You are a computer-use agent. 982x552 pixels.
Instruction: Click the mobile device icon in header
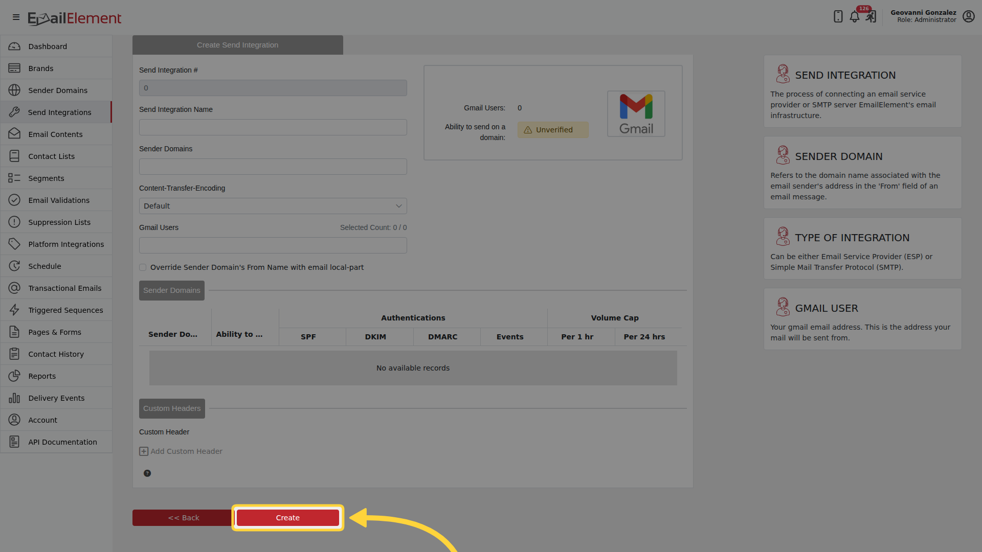click(838, 16)
